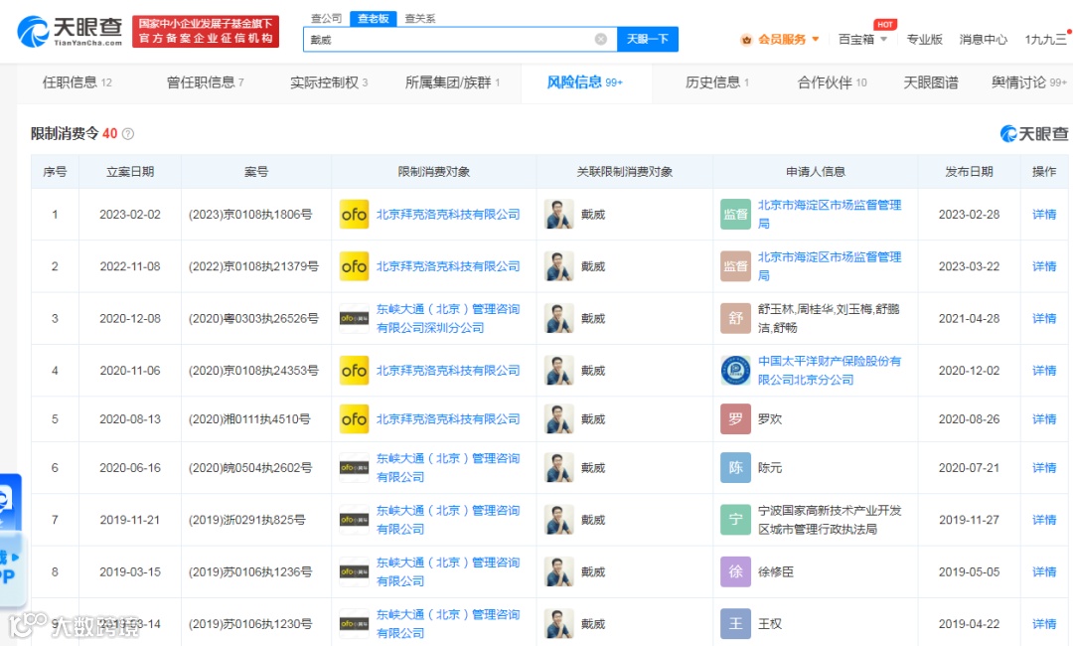Open 消息中心 in the header
1073x646 pixels.
click(984, 39)
